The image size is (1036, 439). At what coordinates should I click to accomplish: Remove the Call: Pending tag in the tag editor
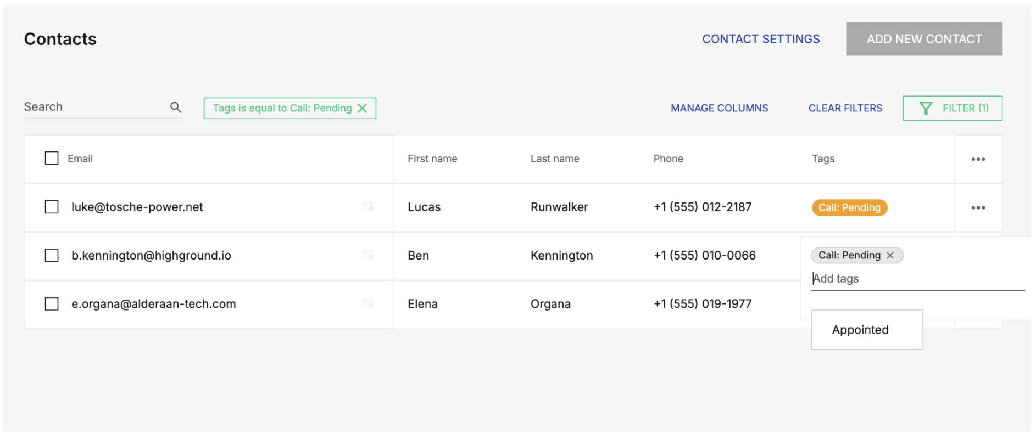point(890,255)
